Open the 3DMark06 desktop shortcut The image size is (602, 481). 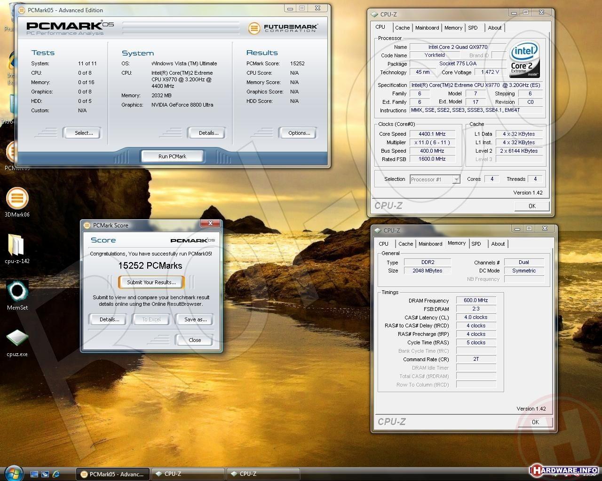point(17,198)
